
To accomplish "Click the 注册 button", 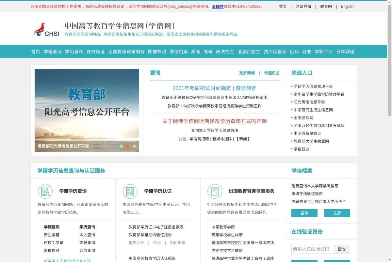I will pos(337,213).
